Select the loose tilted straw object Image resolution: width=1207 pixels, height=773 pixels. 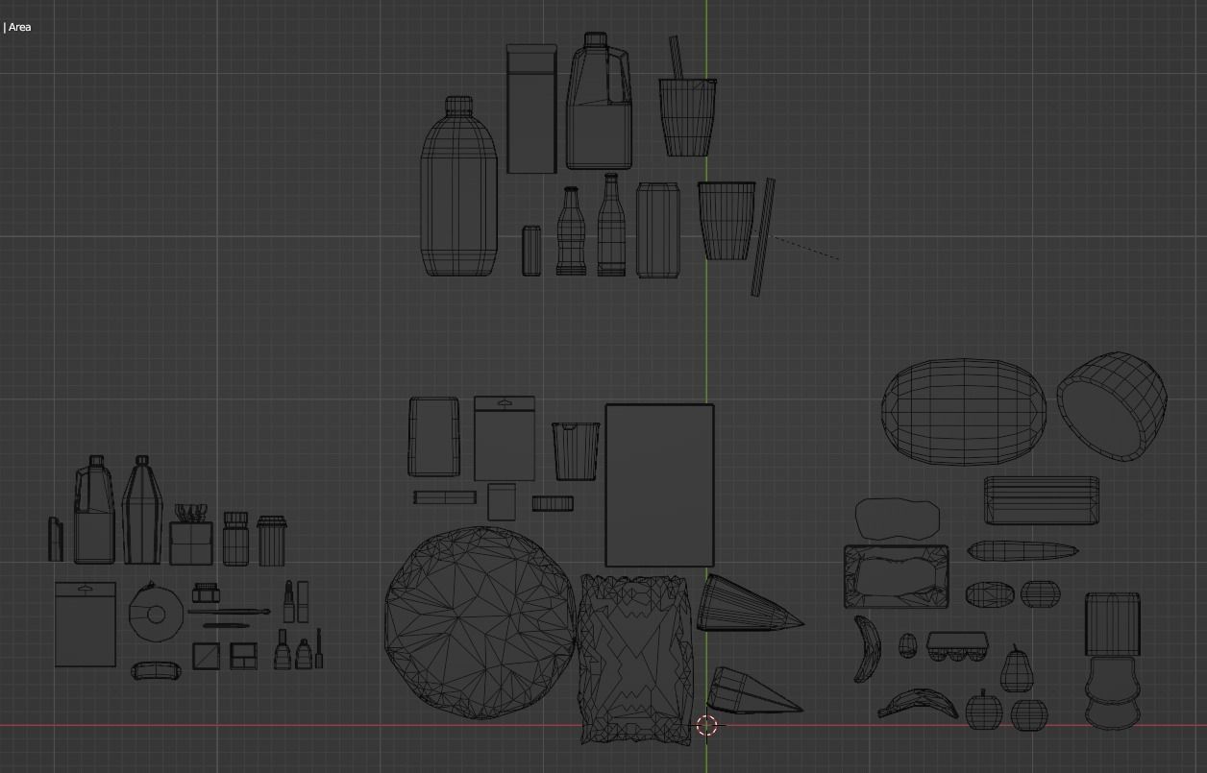[x=763, y=237]
